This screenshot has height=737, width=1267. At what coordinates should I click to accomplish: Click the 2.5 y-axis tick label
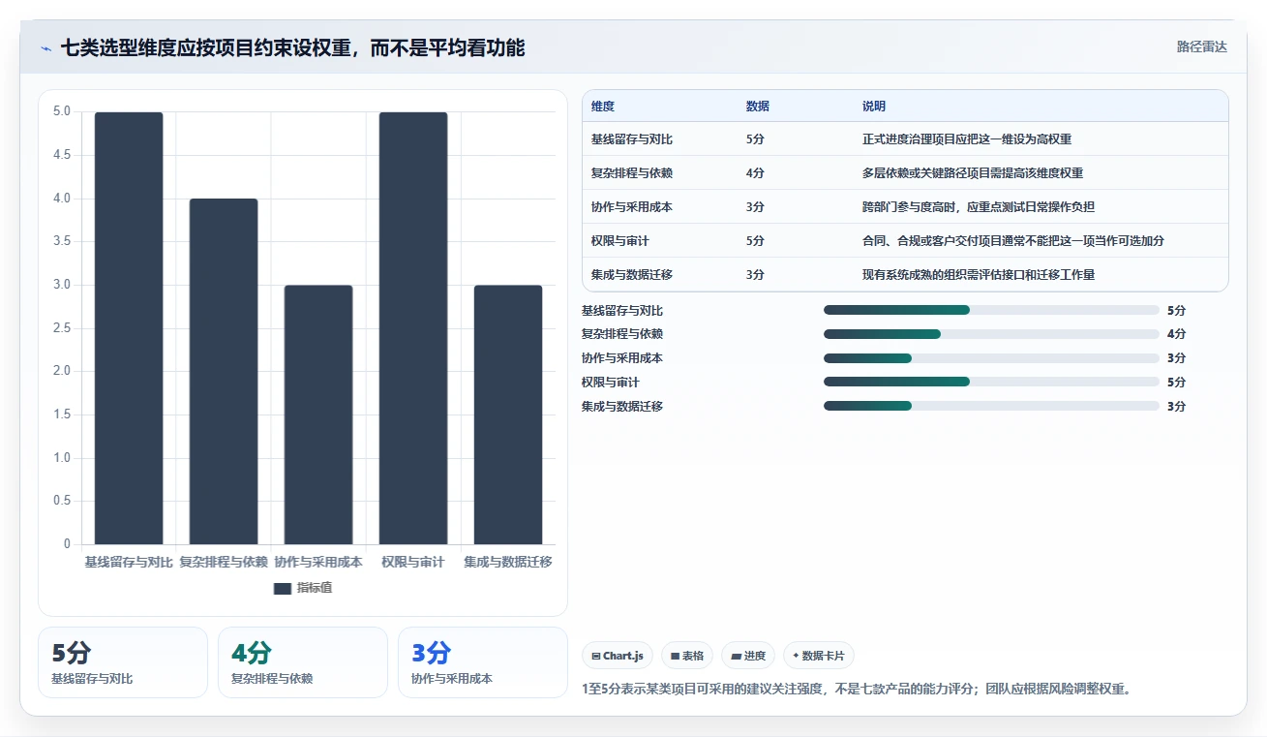(x=62, y=328)
